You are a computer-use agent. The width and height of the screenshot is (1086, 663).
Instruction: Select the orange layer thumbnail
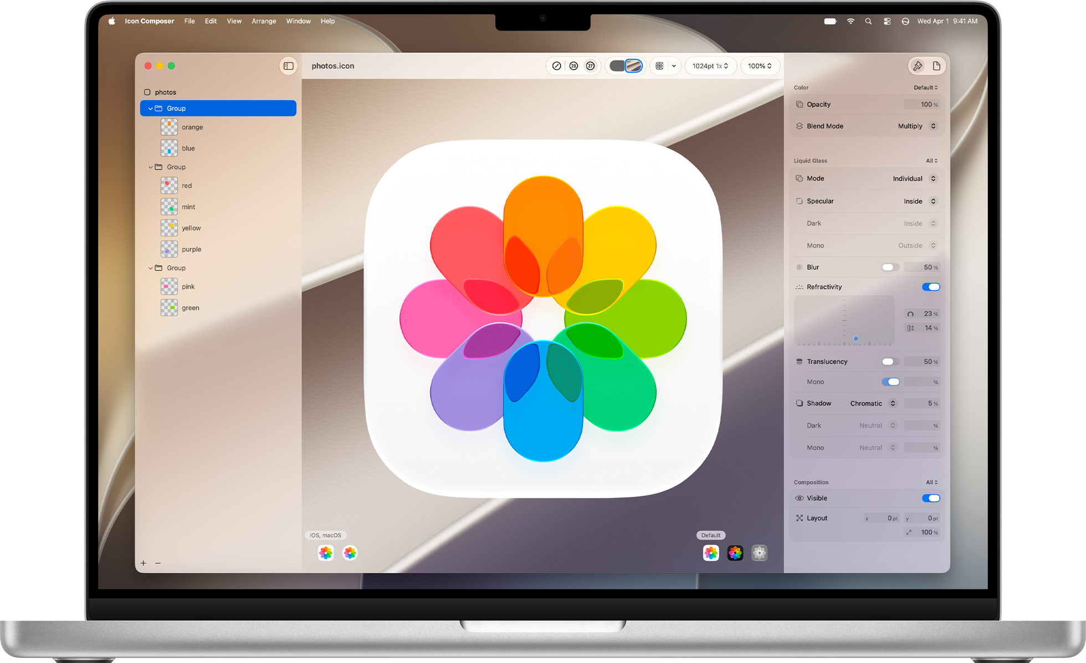pyautogui.click(x=169, y=127)
